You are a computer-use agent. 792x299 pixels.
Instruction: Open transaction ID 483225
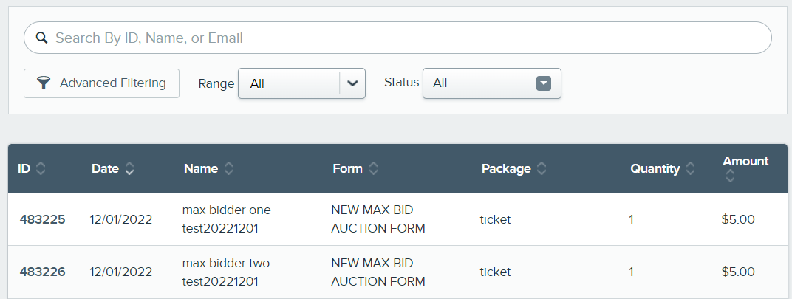click(x=42, y=220)
